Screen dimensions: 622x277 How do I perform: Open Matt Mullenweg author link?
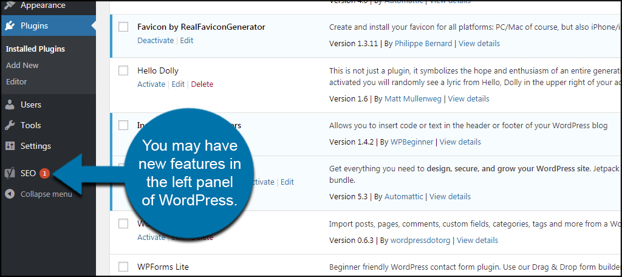pos(413,99)
